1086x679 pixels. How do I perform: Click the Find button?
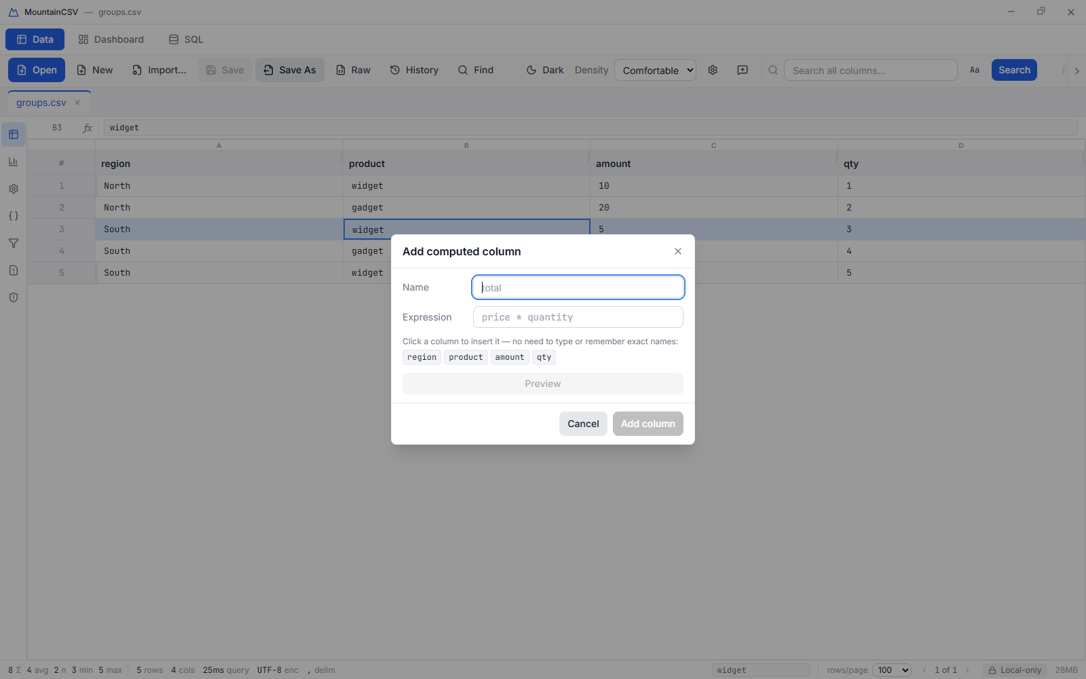point(476,70)
